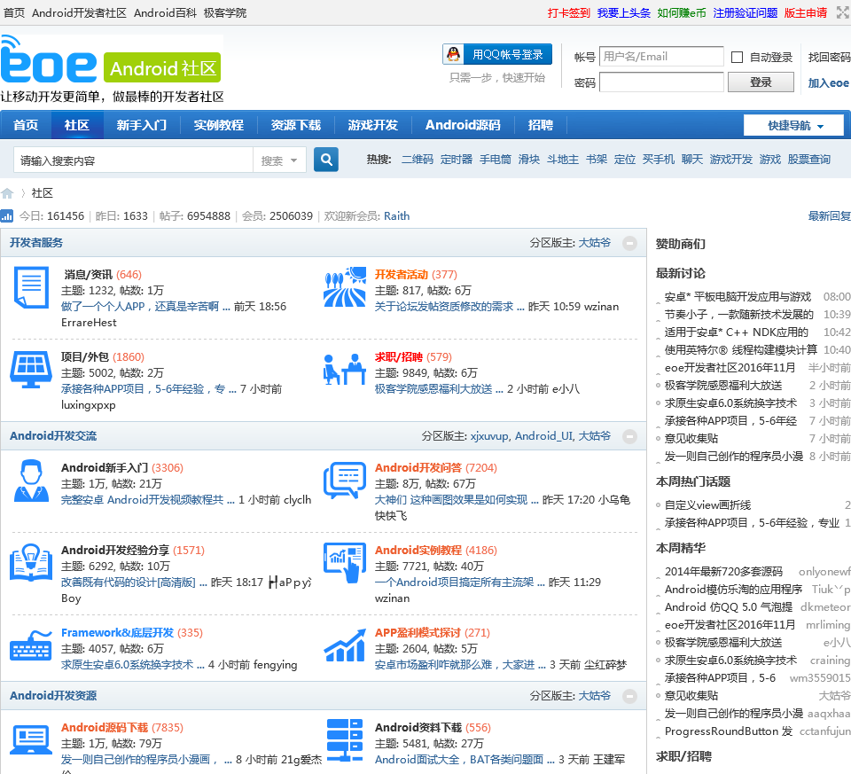851x774 pixels.
Task: Open 2014年最新720多套源码 in 本周精华
Action: click(x=723, y=572)
